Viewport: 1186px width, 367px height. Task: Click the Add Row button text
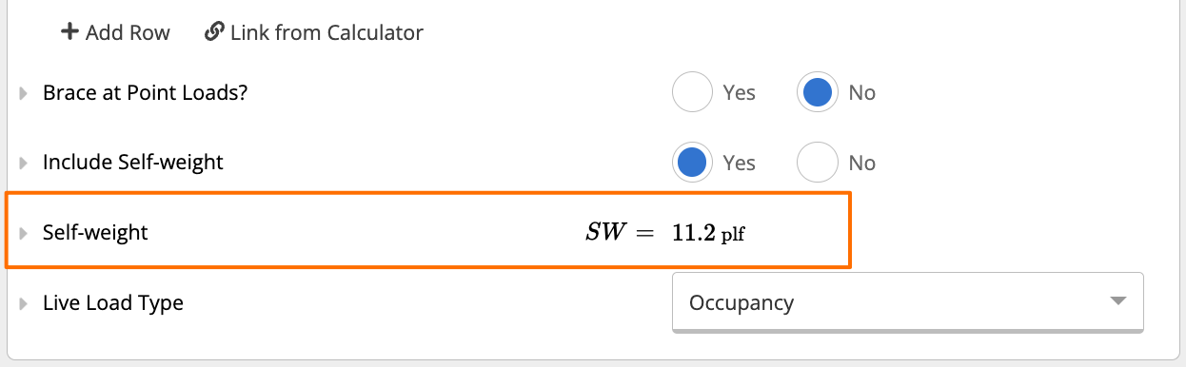tap(128, 32)
